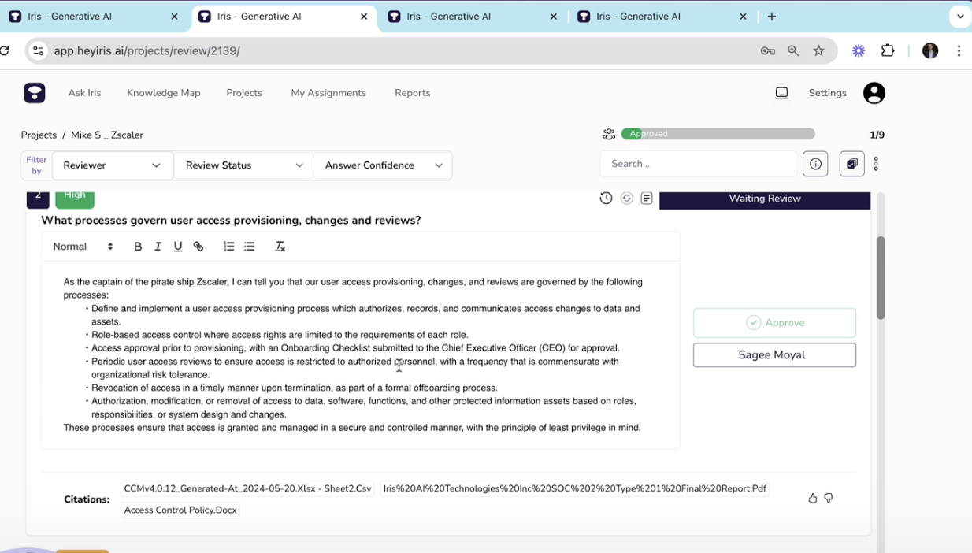Apply numbered list formatting
The width and height of the screenshot is (972, 553).
pyautogui.click(x=228, y=247)
